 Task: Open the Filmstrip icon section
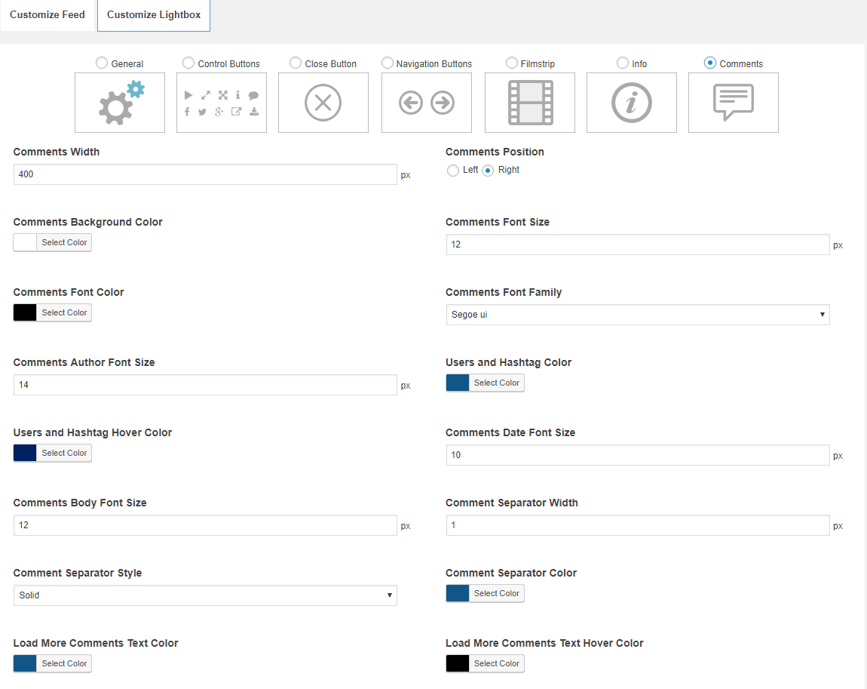click(530, 103)
